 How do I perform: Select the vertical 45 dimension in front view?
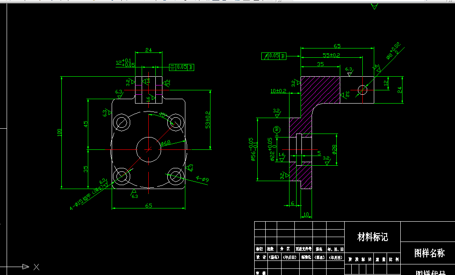point(86,124)
